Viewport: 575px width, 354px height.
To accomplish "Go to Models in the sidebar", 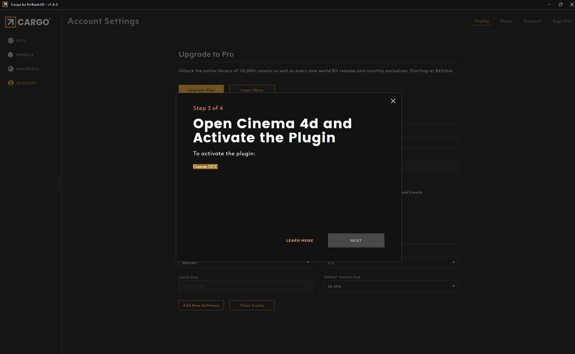I will 25,55.
